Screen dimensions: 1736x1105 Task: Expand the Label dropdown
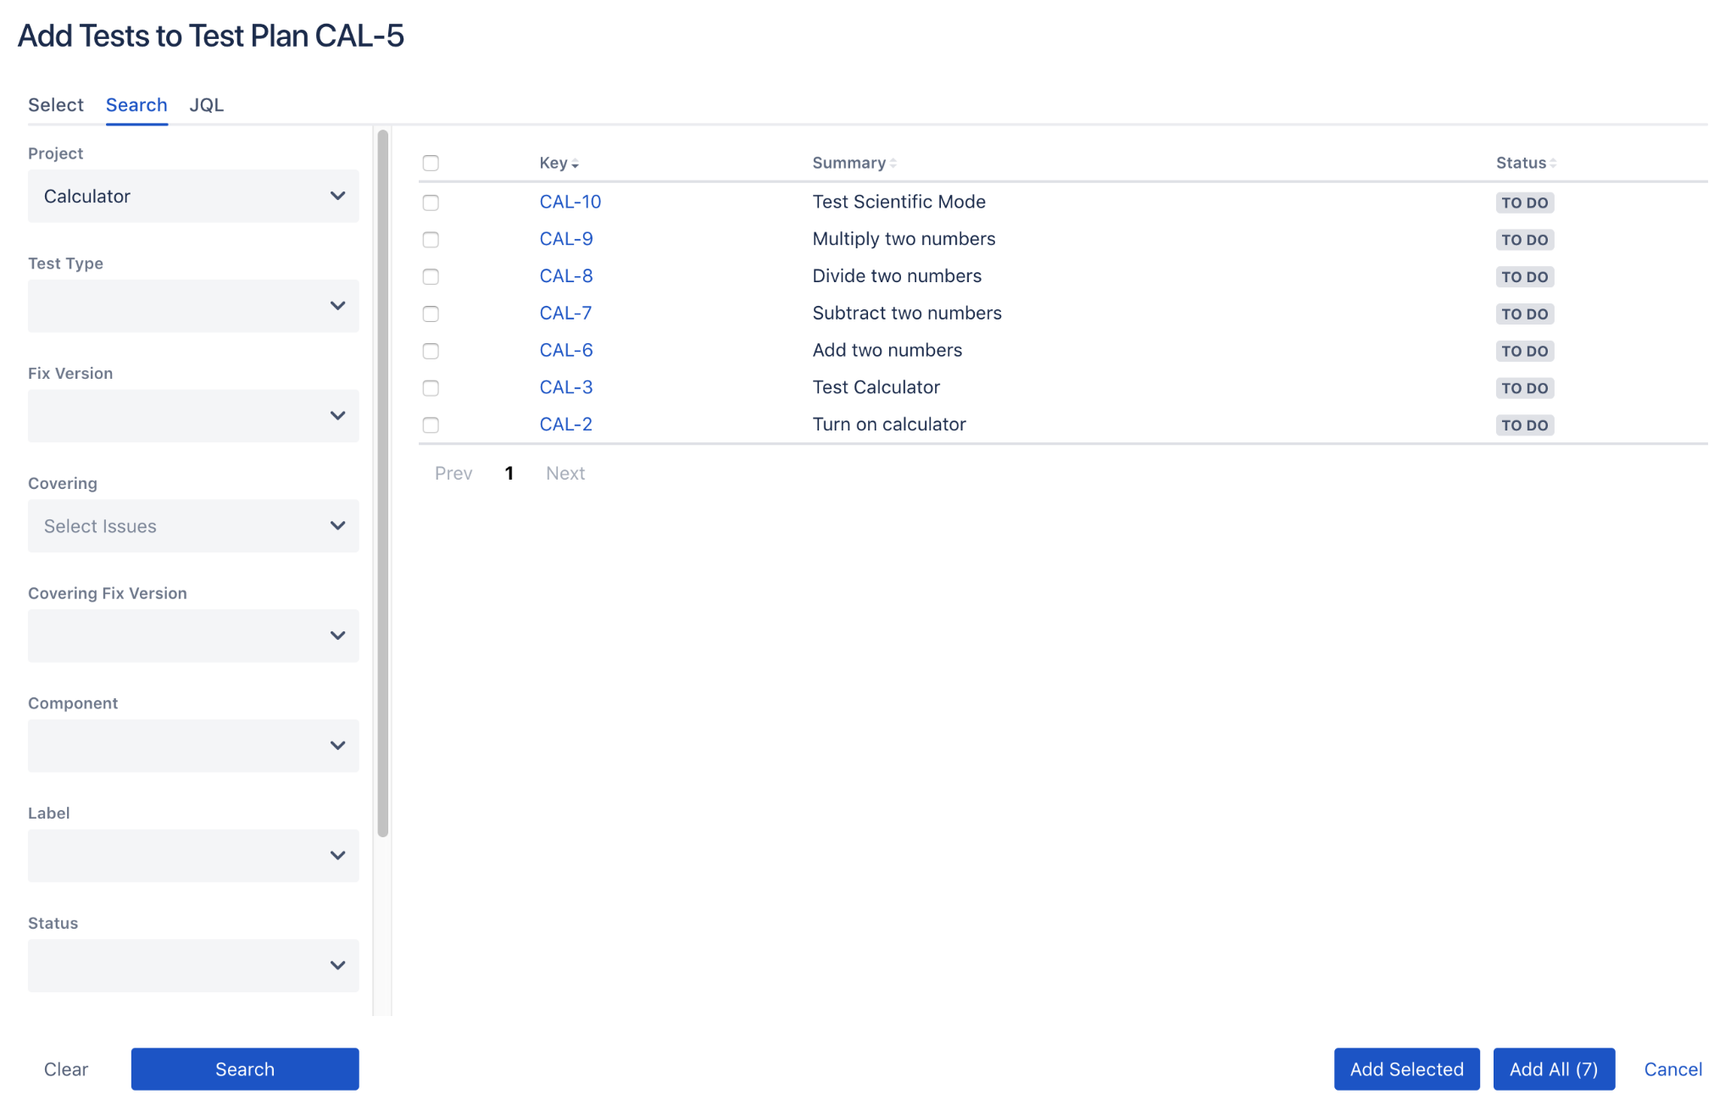[x=193, y=856]
